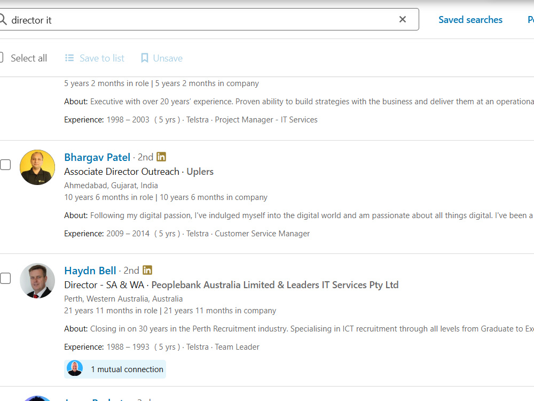Click About text starting 'Closing in on 30 years'
The height and width of the screenshot is (401, 534).
pyautogui.click(x=312, y=329)
